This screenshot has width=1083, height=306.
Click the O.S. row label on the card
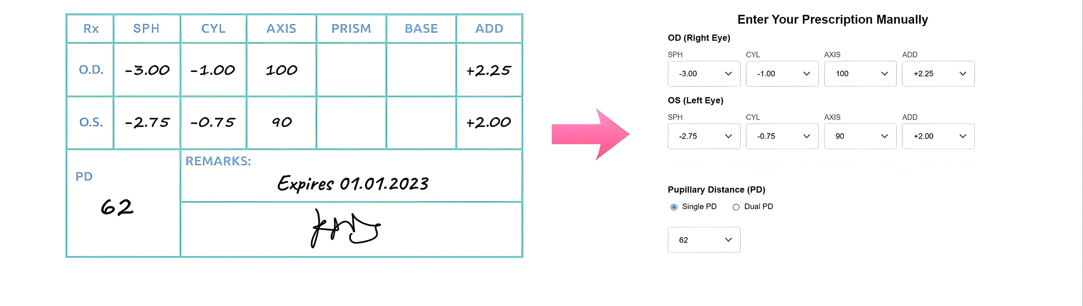tap(91, 122)
